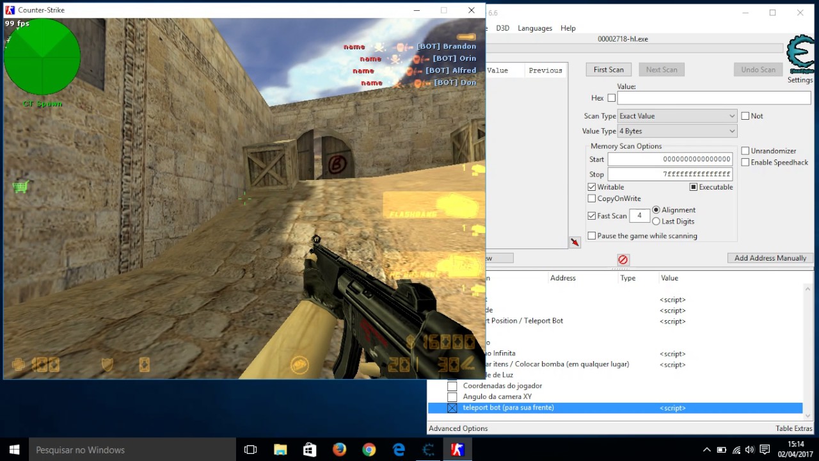Click the Address column header

click(x=563, y=278)
